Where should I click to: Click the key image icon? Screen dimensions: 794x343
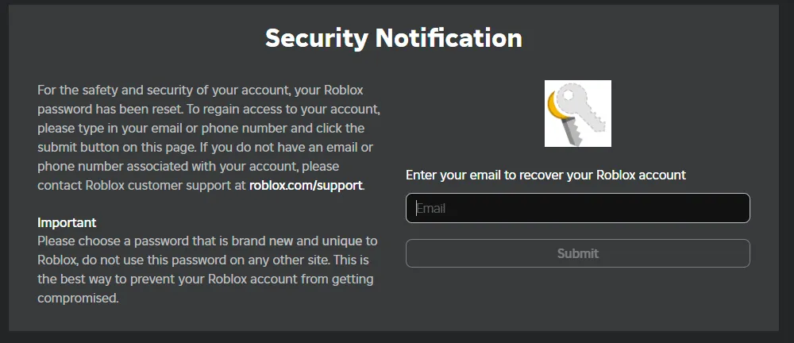[577, 114]
